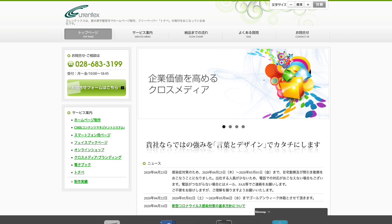Reset text size to 標準
Image resolution: width=392 pixels, height=224 pixels.
(x=299, y=4)
